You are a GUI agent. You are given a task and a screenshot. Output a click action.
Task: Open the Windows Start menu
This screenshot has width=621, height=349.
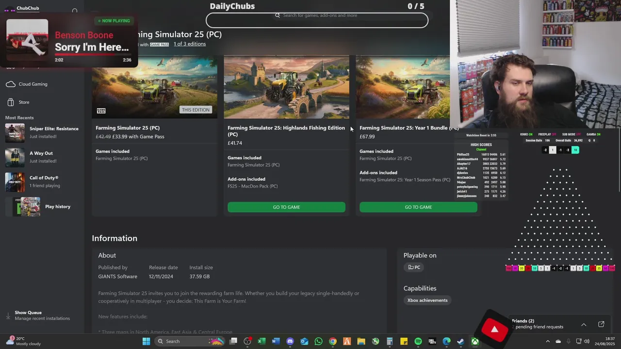pos(146,341)
